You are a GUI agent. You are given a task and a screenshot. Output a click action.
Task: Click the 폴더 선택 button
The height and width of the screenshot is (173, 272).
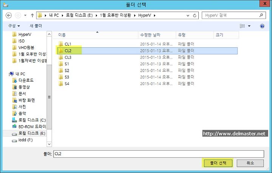click(x=218, y=163)
